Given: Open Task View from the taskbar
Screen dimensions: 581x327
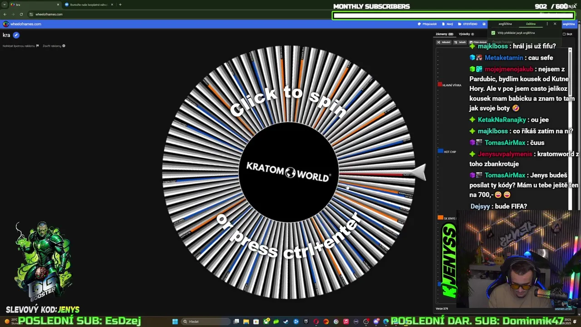Looking at the screenshot, I should click(236, 322).
